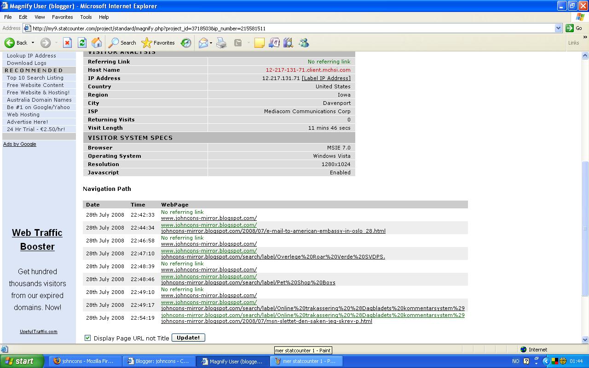Viewport: 589px width, 368px height.
Task: Click the Send to OneNote toolbar icon
Action: (274, 43)
